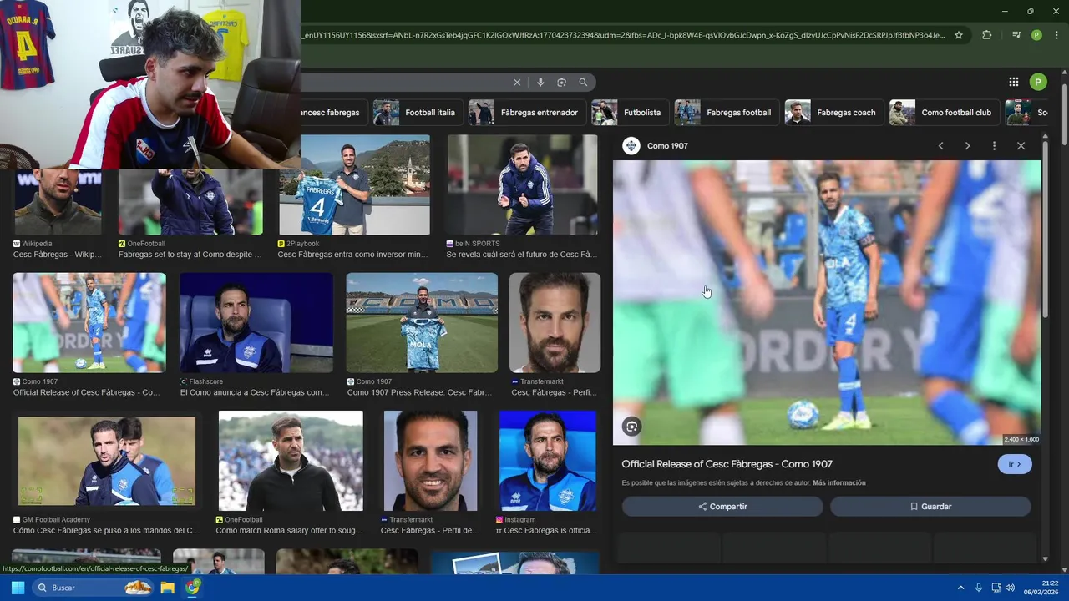Open the Google apps grid
This screenshot has height=601, width=1069.
coord(1014,82)
